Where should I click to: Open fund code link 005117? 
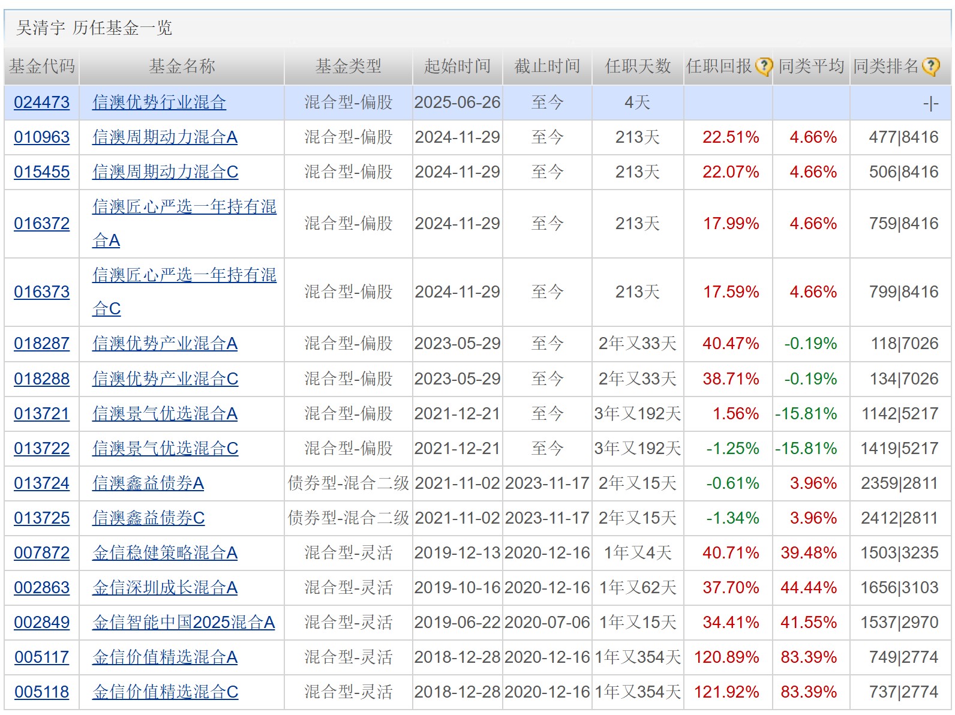(x=41, y=657)
